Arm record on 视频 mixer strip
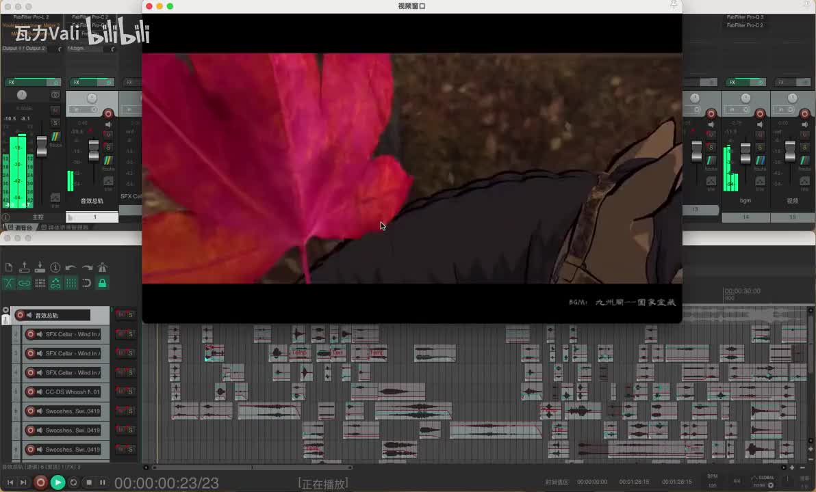The image size is (816, 492). (804, 113)
